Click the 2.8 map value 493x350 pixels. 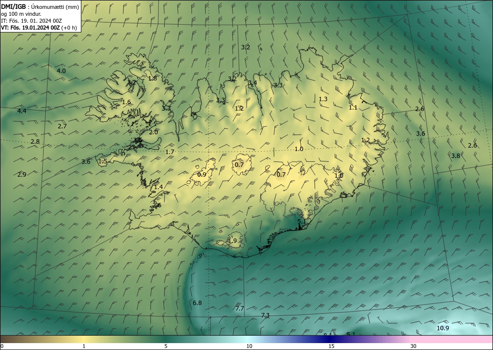coord(35,142)
